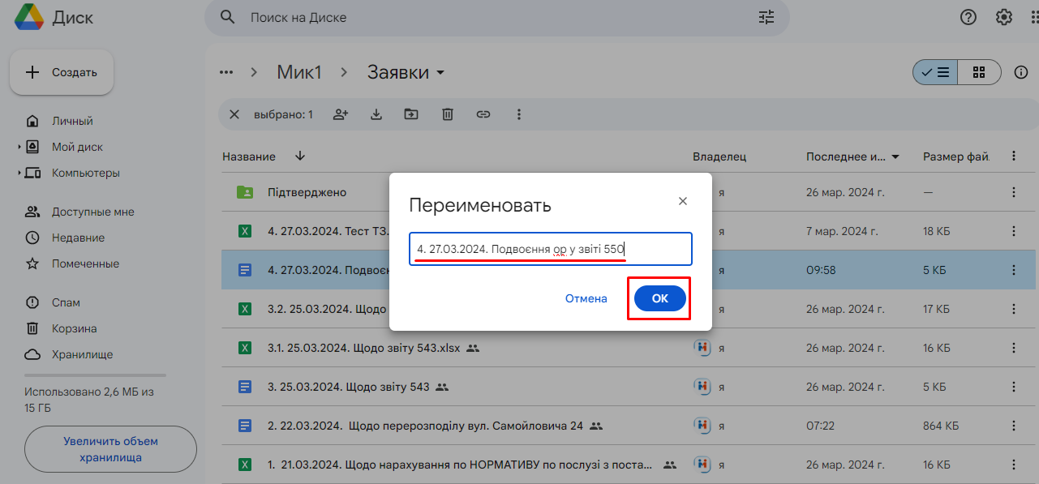Close the Переименовать dialog with X

tap(683, 201)
